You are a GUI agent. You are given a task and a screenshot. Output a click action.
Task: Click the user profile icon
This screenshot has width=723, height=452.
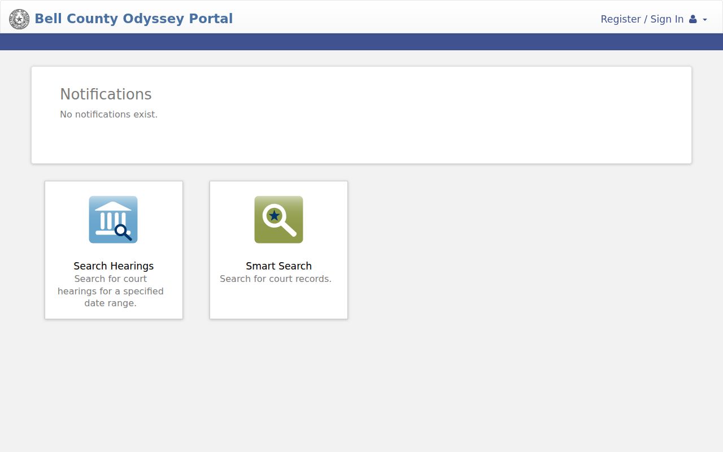(693, 19)
